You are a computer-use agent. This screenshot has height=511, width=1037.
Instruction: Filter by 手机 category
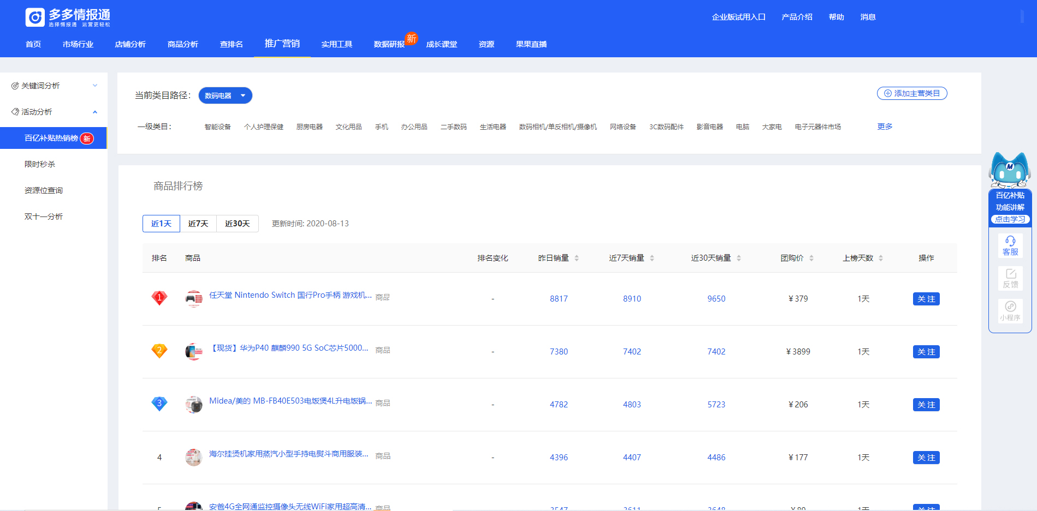point(382,127)
